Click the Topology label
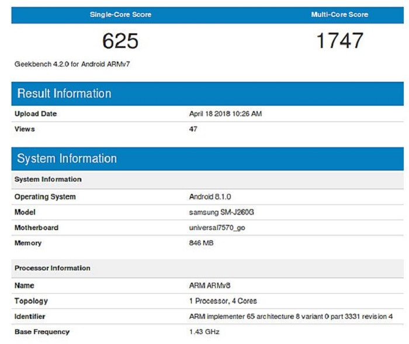This screenshot has height=344, width=409. pos(32,301)
